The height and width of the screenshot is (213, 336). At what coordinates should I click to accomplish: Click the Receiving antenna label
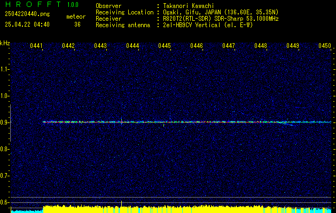tap(123, 25)
